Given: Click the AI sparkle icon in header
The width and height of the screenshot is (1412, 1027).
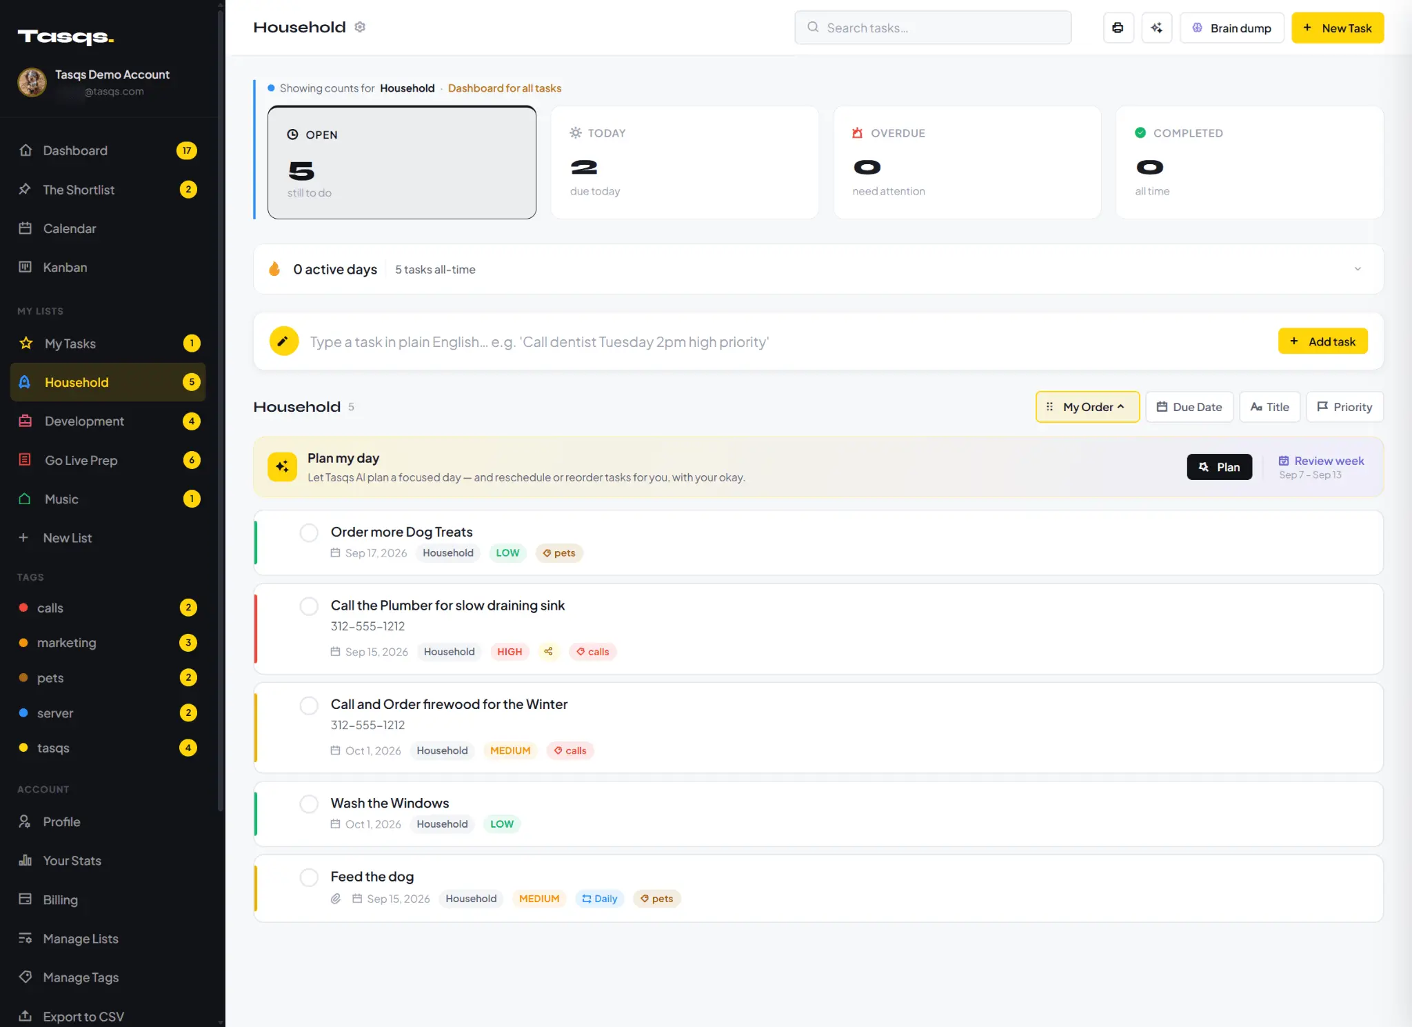Looking at the screenshot, I should tap(1156, 28).
